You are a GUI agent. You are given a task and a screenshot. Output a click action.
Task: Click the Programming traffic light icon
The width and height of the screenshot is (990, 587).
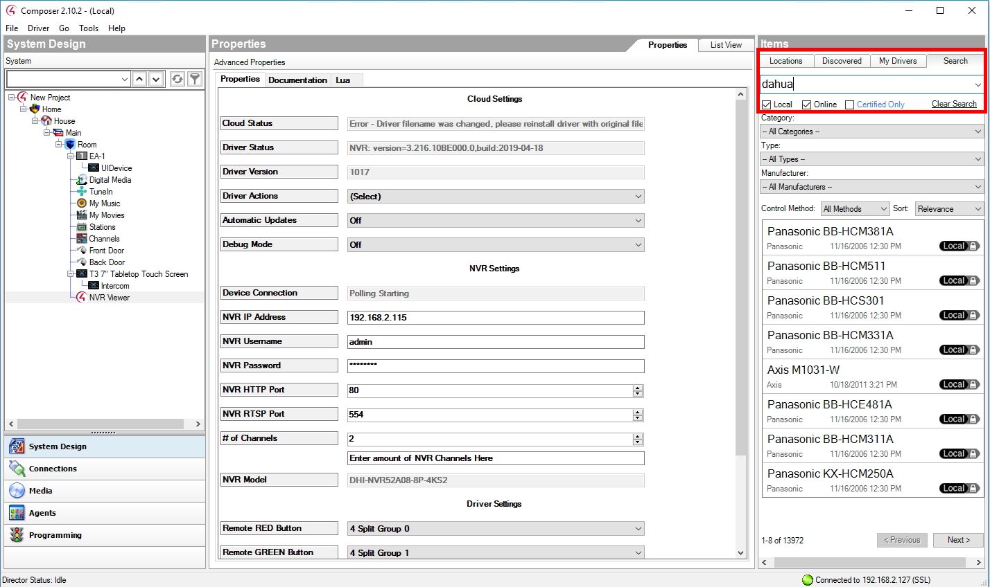tap(17, 535)
